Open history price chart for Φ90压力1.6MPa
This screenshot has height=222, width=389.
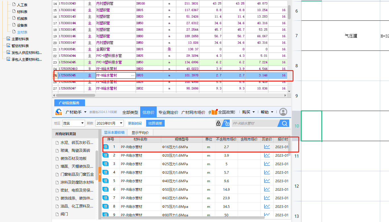point(267,215)
